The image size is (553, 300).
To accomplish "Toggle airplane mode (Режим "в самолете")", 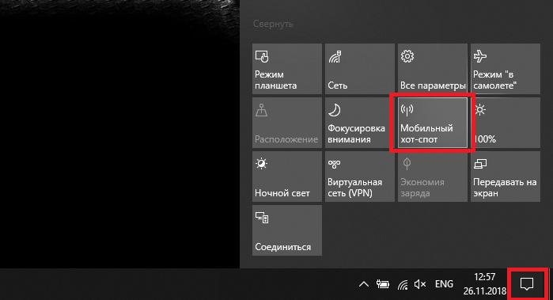I will point(506,69).
